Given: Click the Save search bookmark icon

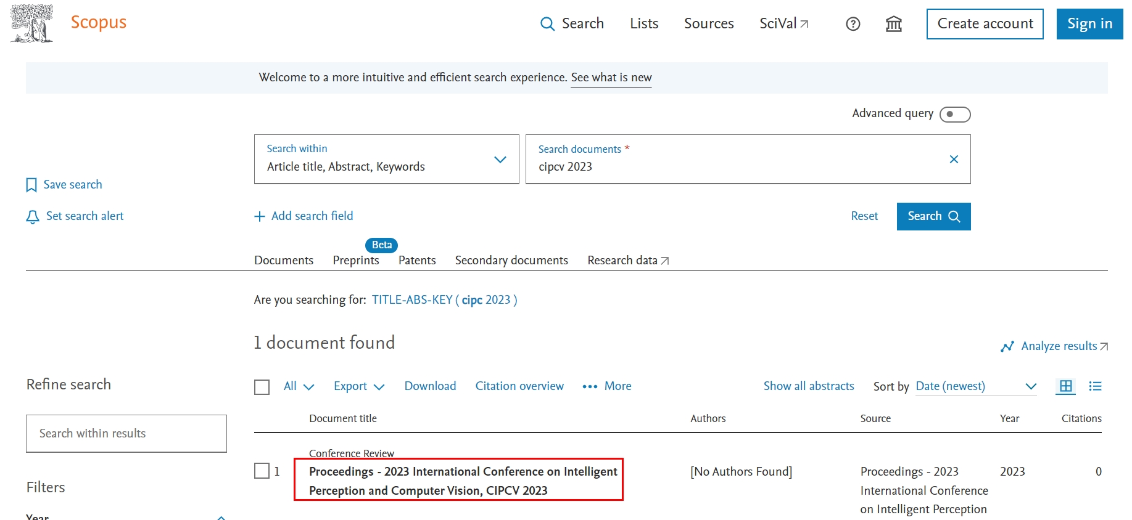Looking at the screenshot, I should point(31,185).
